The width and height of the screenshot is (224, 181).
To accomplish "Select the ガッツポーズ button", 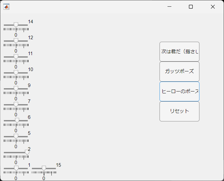I will [179, 71].
